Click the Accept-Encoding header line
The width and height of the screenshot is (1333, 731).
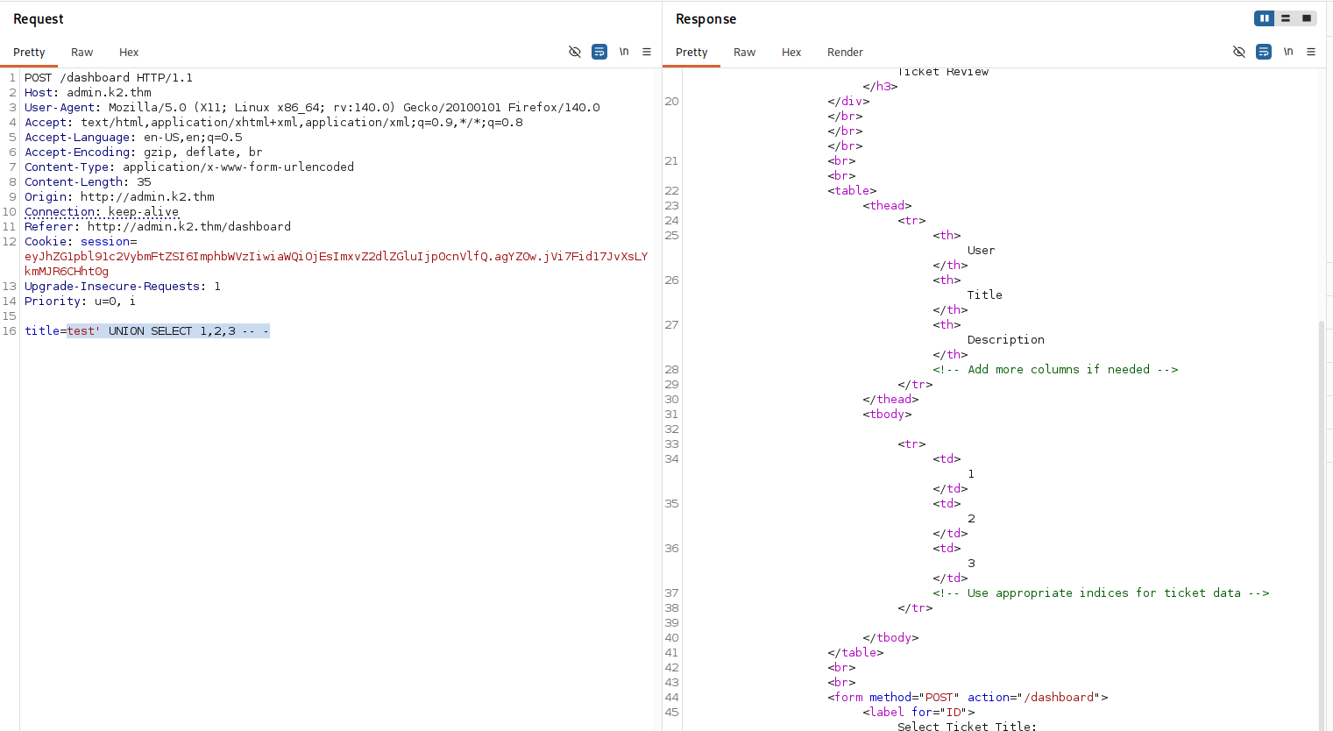pos(144,152)
